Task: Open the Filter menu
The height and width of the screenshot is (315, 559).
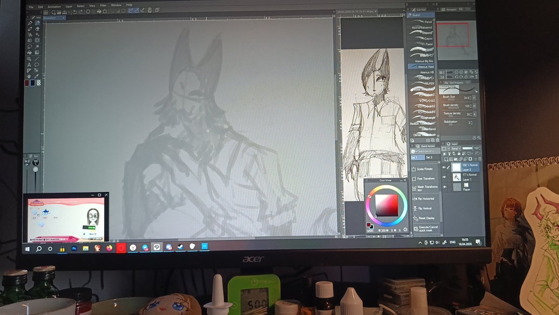Action: click(x=103, y=6)
